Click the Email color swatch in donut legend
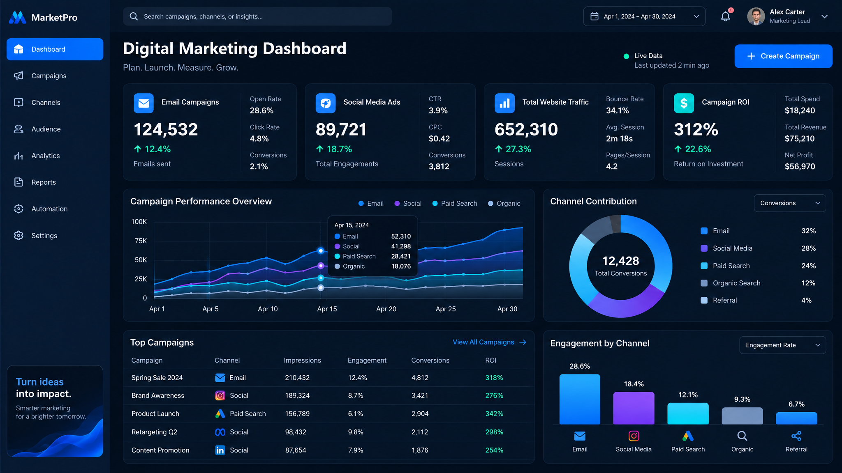This screenshot has width=842, height=473. point(704,231)
